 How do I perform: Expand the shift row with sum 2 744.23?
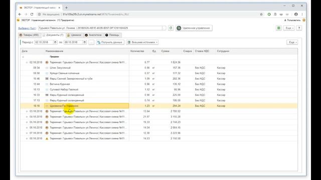point(27,122)
